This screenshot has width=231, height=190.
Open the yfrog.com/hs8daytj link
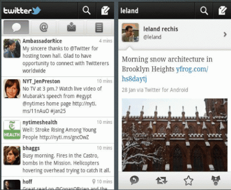pyautogui.click(x=165, y=74)
